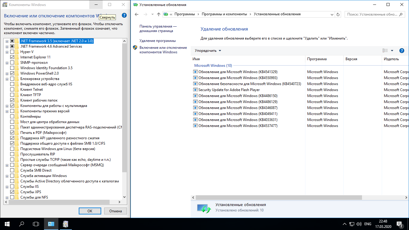Click the icon of Security Update for Adobe Flash Player
Viewport: 409px width, 230px height.
point(196,90)
